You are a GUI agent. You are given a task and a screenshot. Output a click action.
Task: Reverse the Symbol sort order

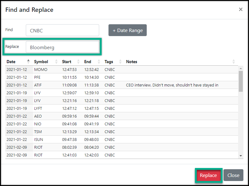point(56,62)
